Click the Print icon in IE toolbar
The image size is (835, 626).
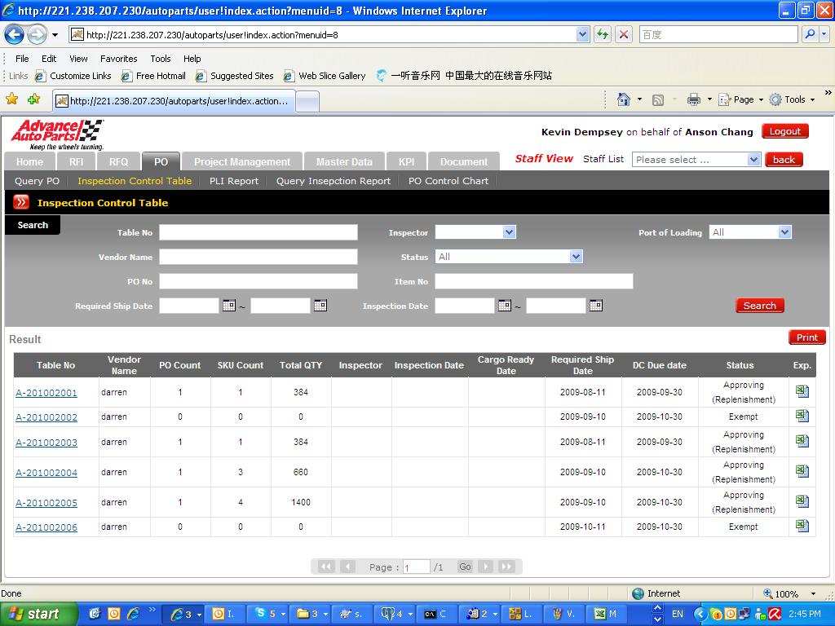click(693, 99)
